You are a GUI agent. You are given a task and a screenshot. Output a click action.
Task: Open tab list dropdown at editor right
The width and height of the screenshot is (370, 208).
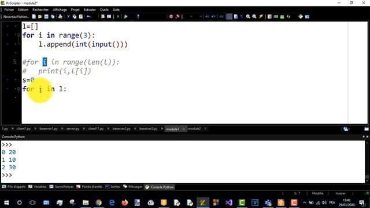tap(346, 129)
